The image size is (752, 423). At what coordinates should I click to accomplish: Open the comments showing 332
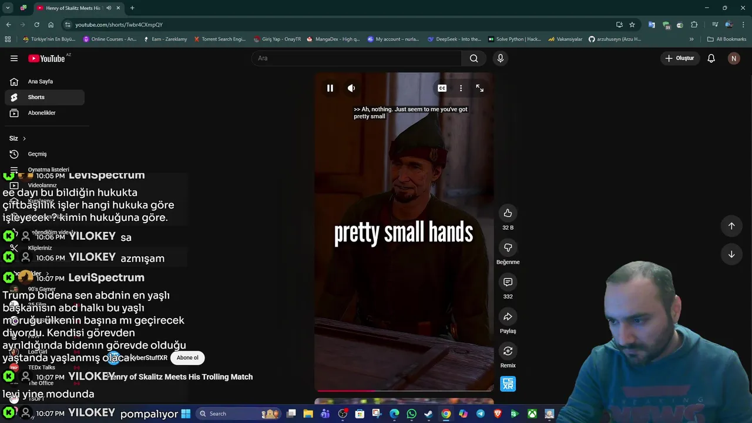(x=508, y=282)
